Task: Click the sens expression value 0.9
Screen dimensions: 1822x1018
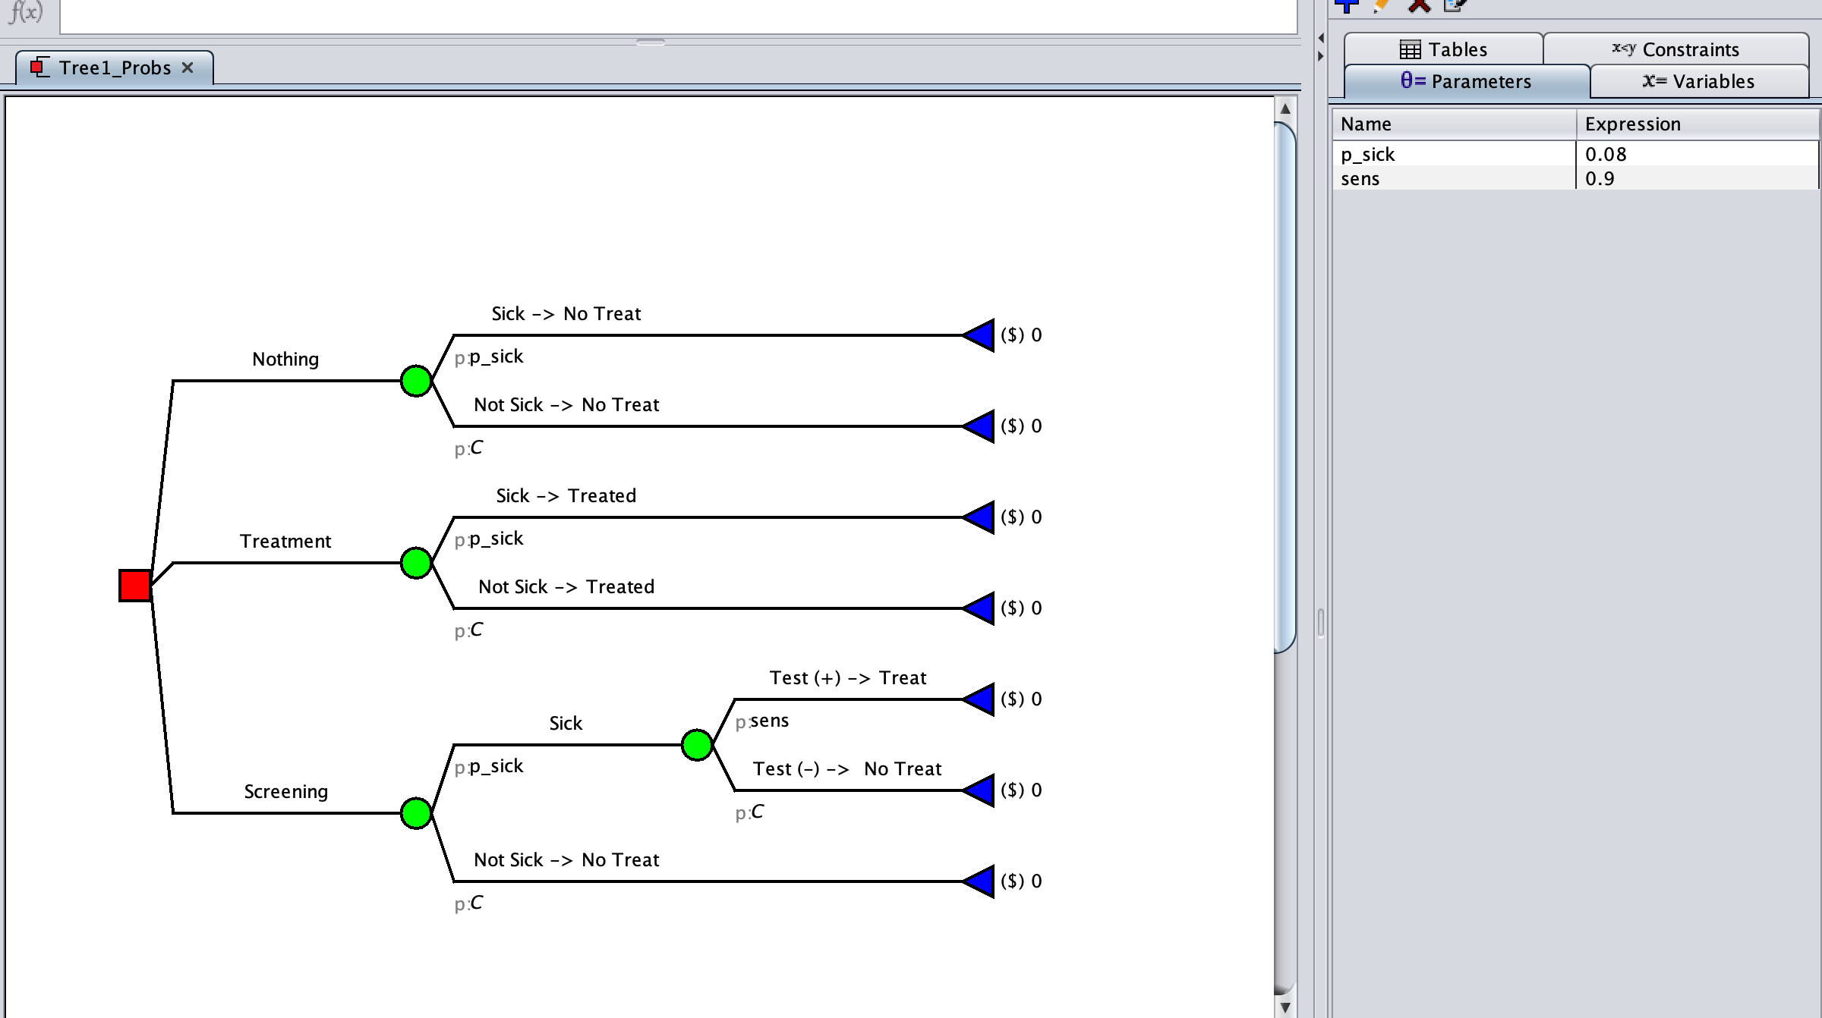Action: tap(1600, 179)
